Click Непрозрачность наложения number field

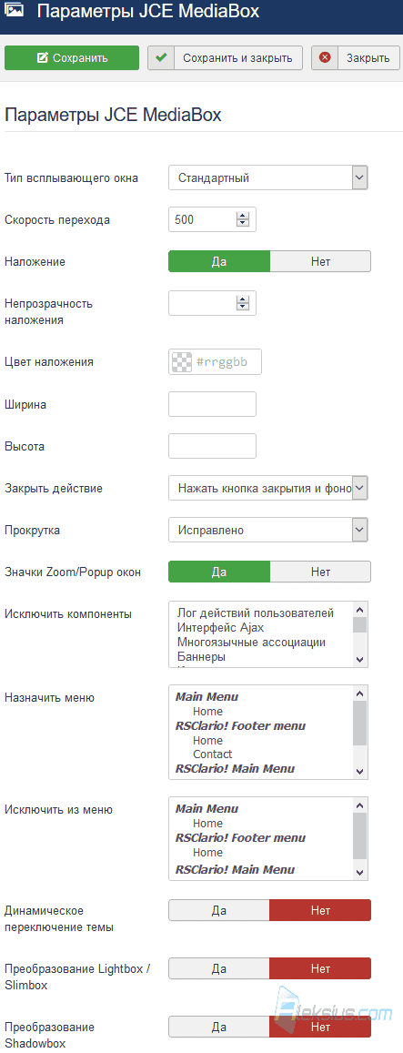[212, 303]
